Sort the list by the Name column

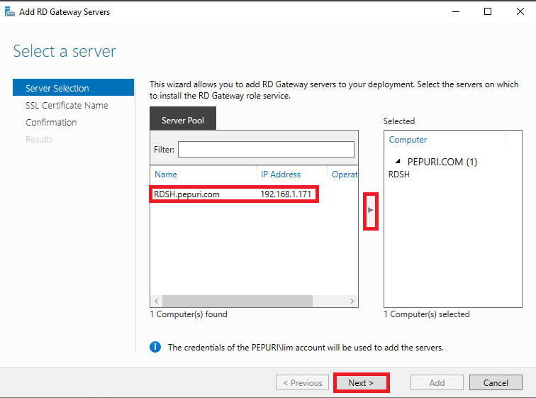pos(166,175)
